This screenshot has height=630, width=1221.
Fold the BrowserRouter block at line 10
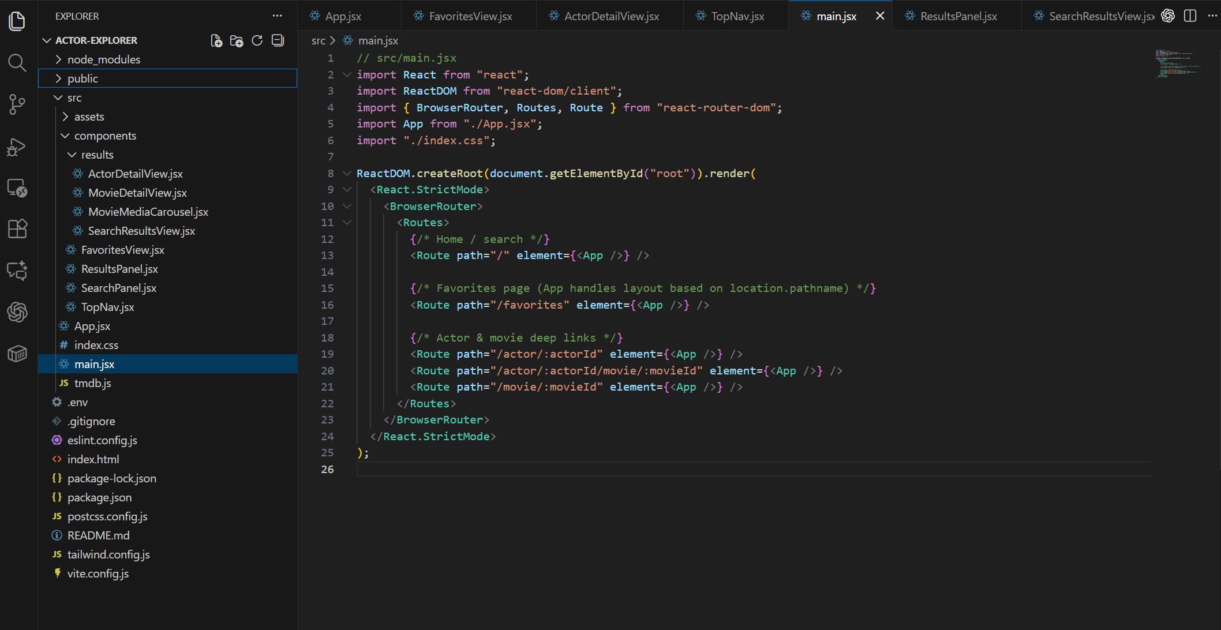click(x=347, y=206)
